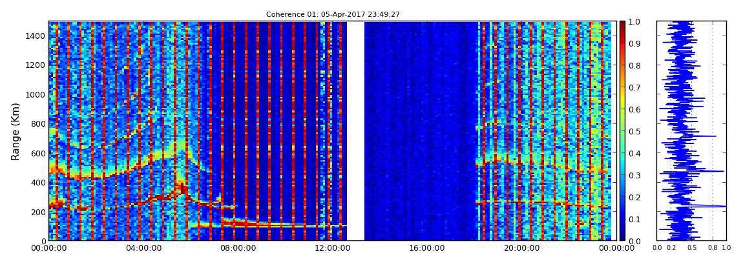Click the 800 range tick label

click(x=37, y=123)
